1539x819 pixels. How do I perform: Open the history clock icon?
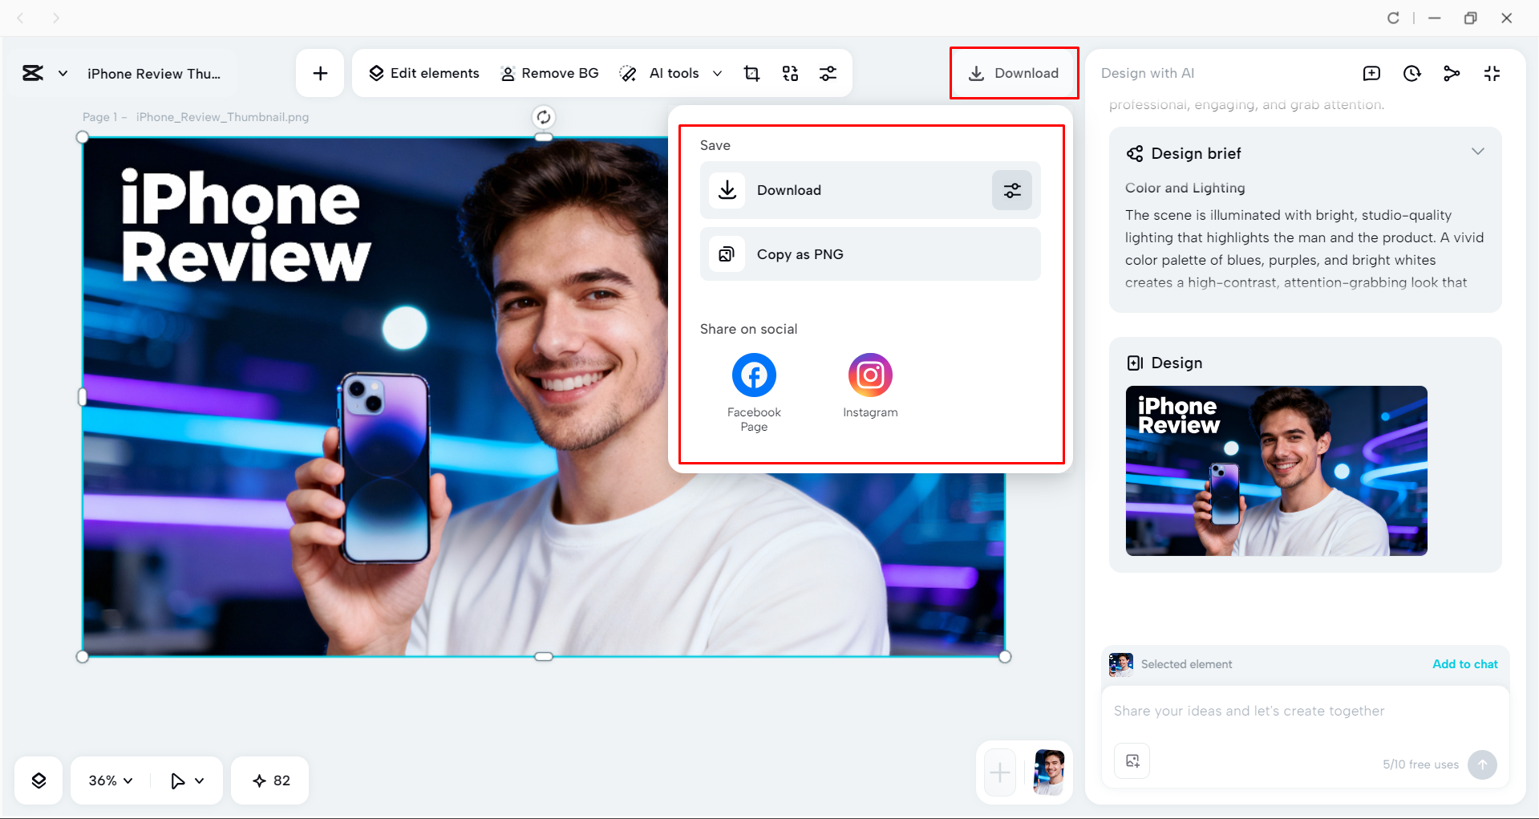(x=1411, y=74)
